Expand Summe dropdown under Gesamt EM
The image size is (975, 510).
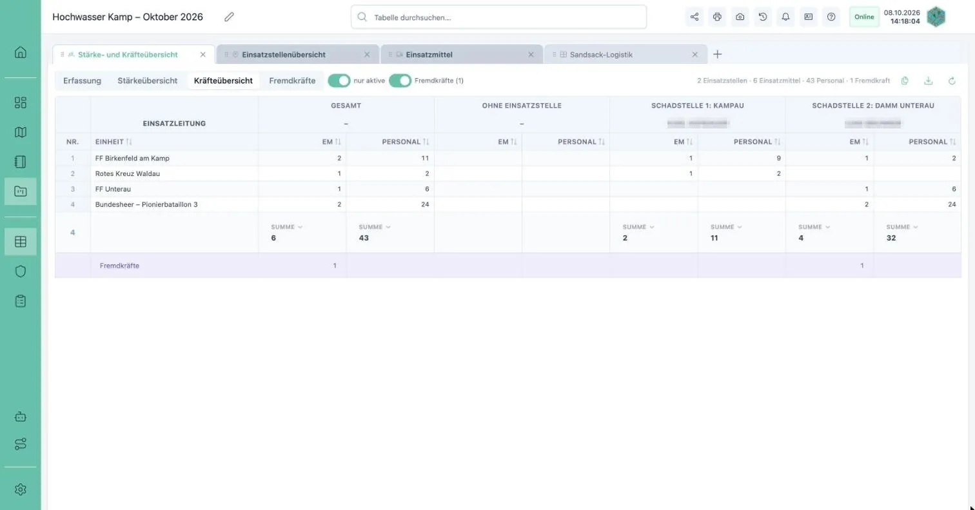point(287,227)
